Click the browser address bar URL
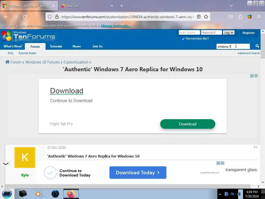 click(127, 17)
